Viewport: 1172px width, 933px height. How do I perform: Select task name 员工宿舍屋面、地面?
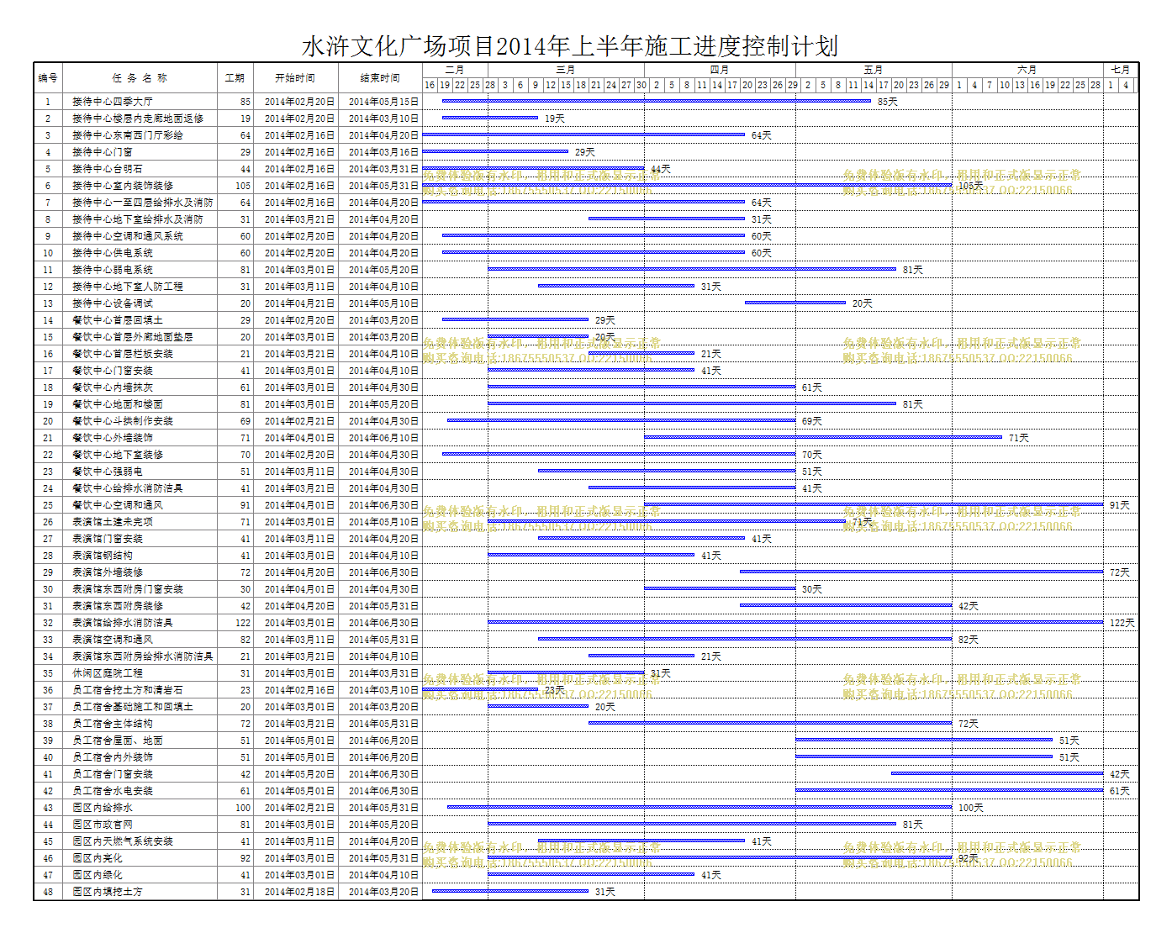pos(118,741)
